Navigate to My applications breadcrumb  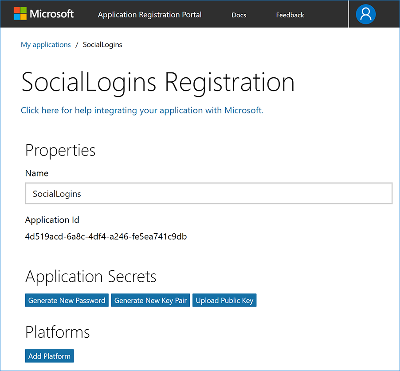point(46,44)
